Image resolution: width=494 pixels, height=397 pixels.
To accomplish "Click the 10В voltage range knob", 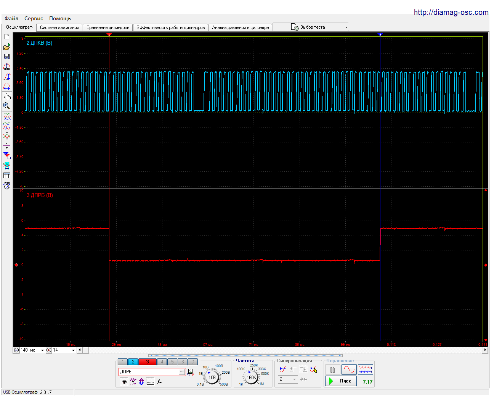I will click(x=212, y=377).
